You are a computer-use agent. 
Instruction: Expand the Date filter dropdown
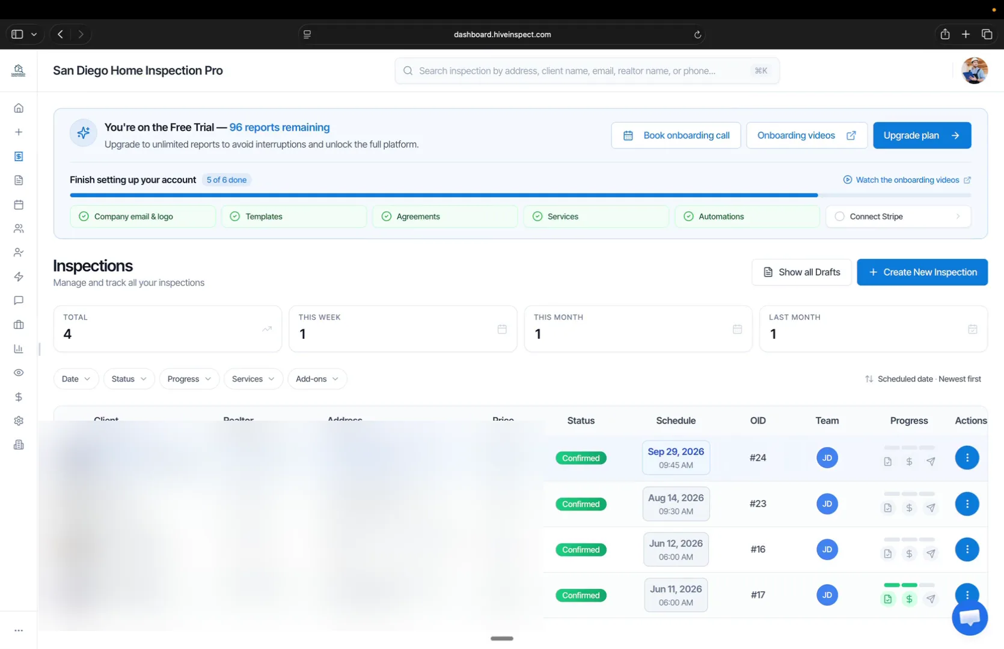tap(76, 379)
